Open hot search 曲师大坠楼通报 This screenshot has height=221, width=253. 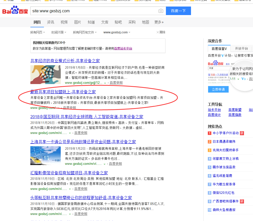click(x=224, y=210)
